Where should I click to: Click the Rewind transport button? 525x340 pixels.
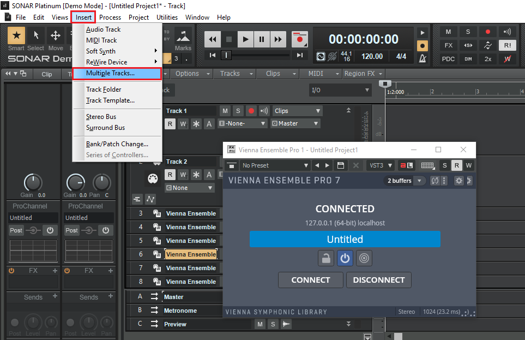pos(213,39)
